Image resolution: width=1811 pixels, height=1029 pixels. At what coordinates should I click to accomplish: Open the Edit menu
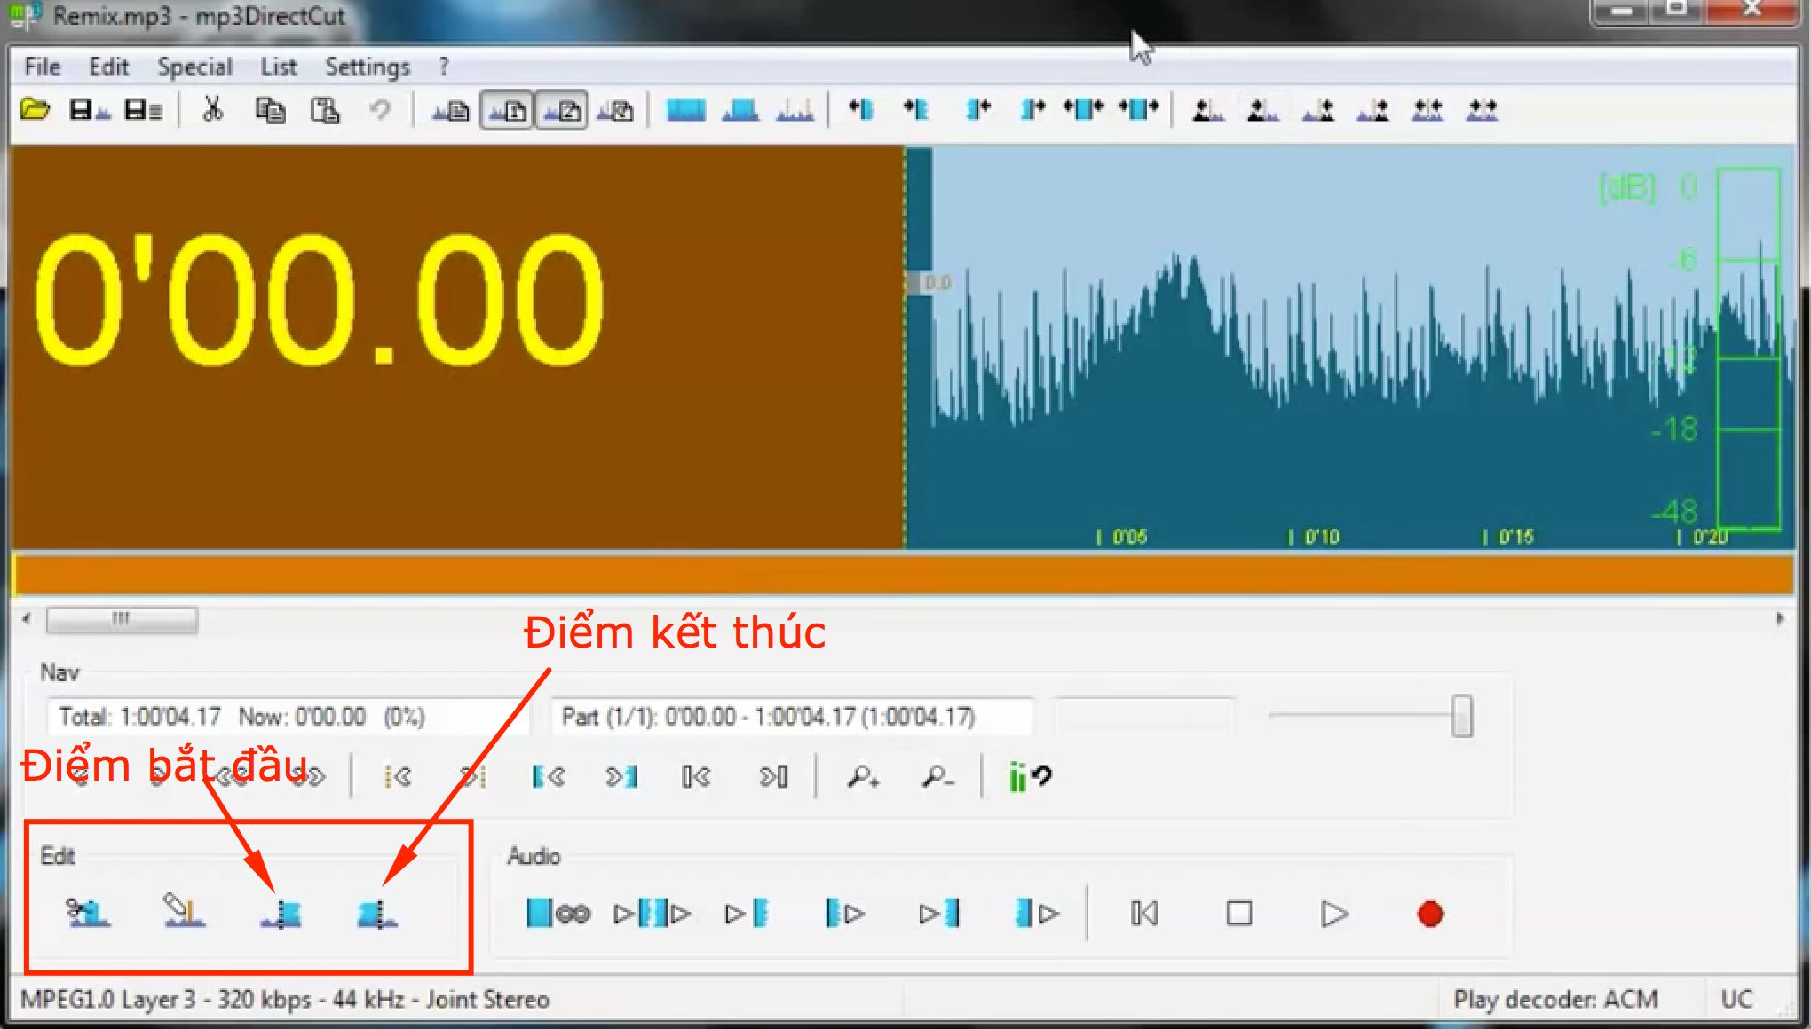108,67
